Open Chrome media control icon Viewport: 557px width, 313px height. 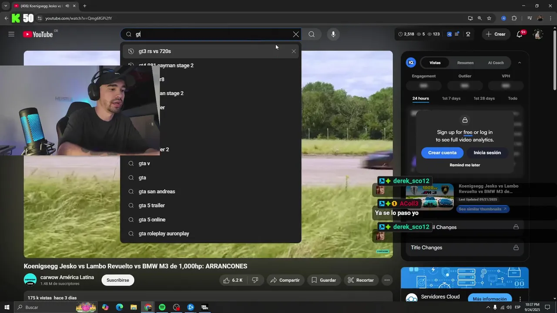530,18
